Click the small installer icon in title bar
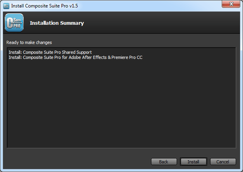Image resolution: width=243 pixels, height=172 pixels. point(6,6)
